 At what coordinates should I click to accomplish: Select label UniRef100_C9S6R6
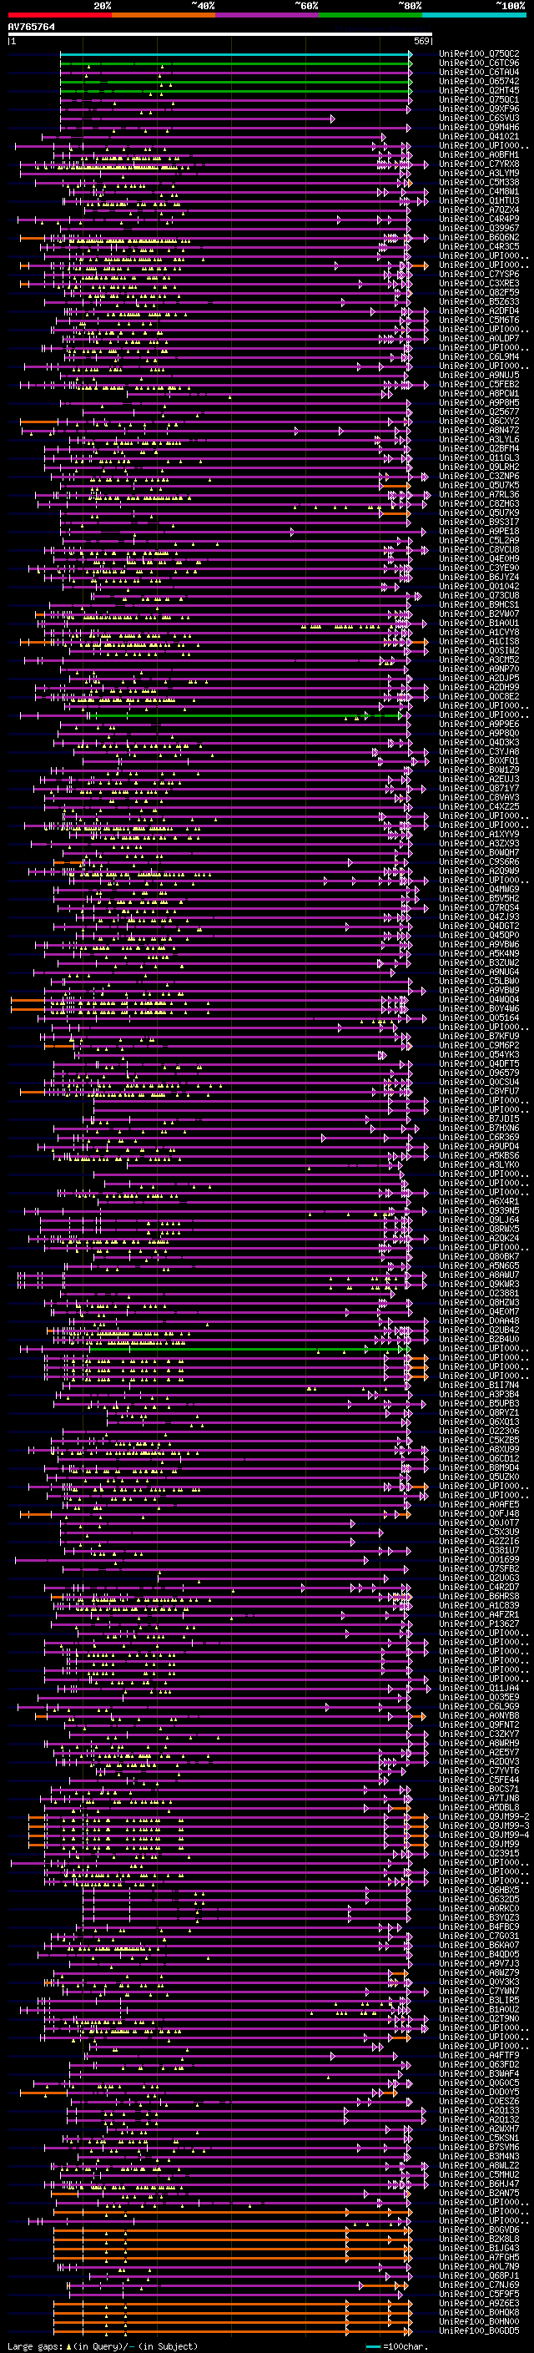[479, 861]
